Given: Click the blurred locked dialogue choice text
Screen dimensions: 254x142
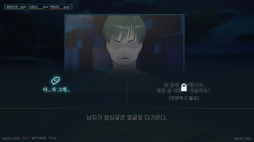Looking at the screenshot, I should [x=184, y=88].
